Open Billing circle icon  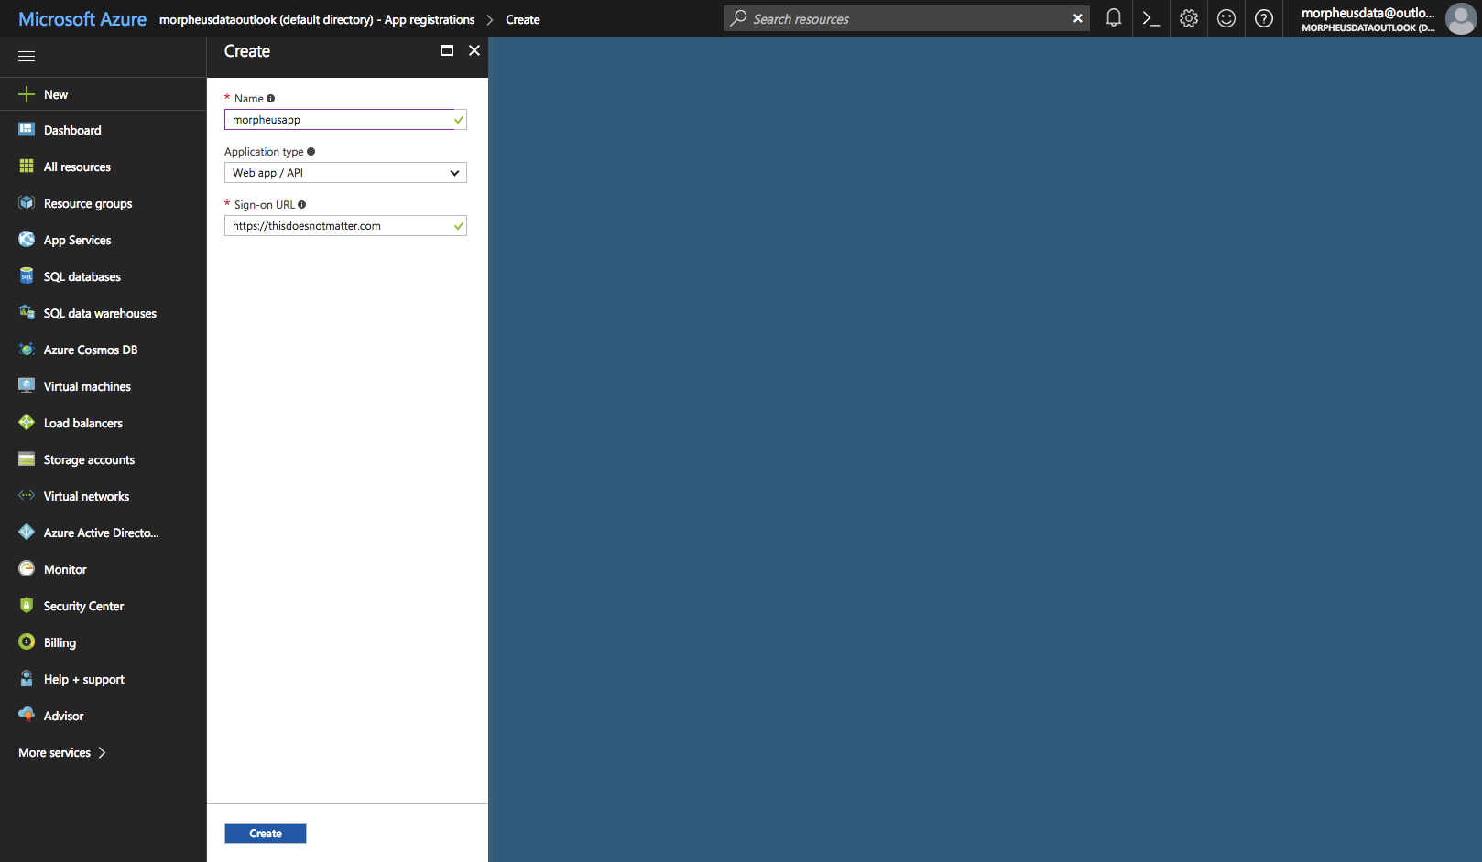point(27,642)
